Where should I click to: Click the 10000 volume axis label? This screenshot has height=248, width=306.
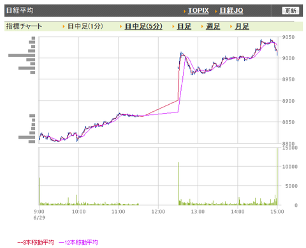click(290, 167)
